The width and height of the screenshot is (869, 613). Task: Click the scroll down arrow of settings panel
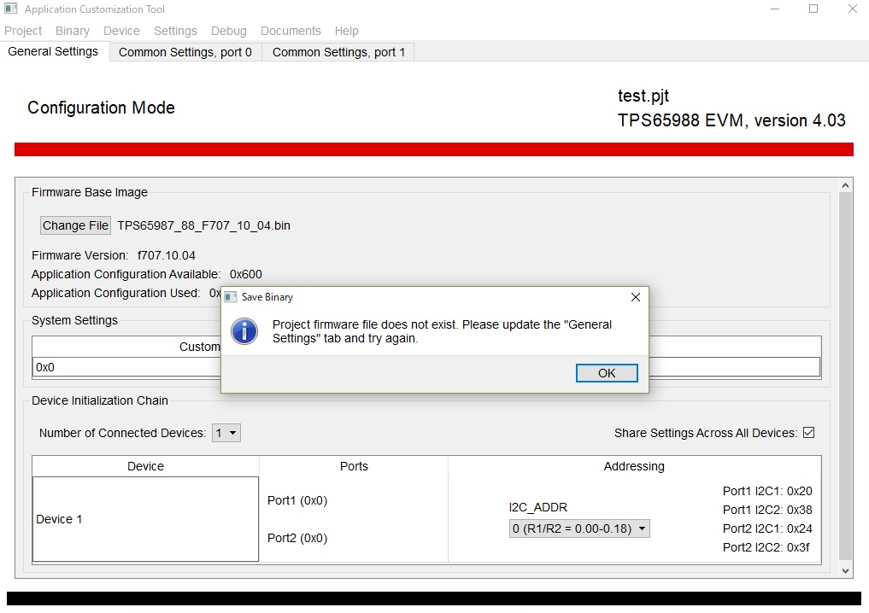(x=845, y=571)
